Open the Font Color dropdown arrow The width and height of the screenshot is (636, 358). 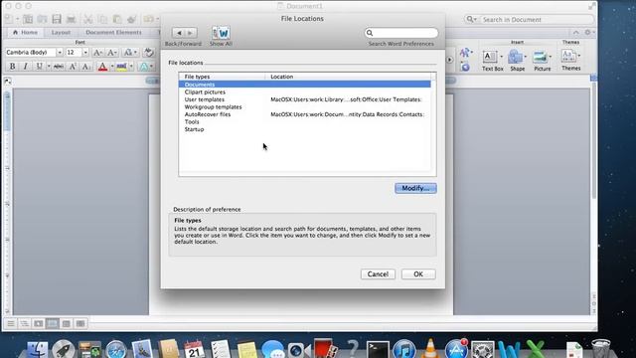(112, 67)
